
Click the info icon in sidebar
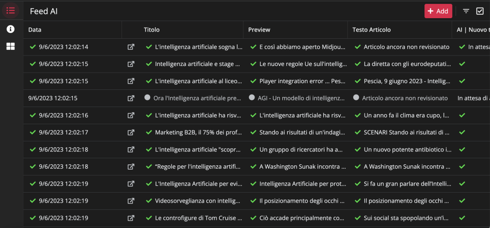coord(11,29)
